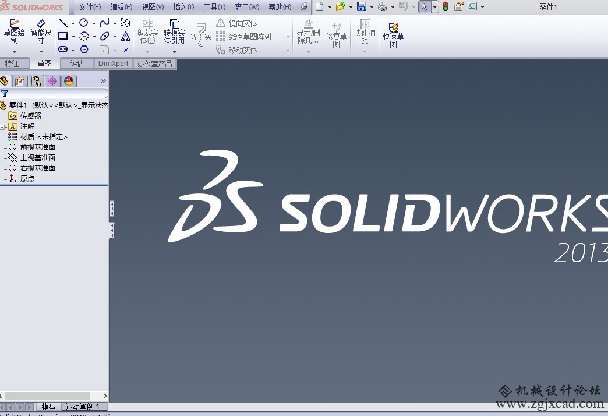Open Rectangle tool dropdown arrow
Image resolution: width=608 pixels, height=416 pixels.
73,37
